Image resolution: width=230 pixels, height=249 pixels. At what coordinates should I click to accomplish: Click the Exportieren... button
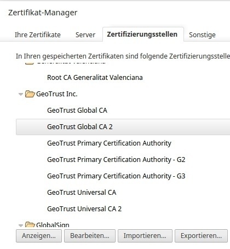pyautogui.click(x=202, y=236)
